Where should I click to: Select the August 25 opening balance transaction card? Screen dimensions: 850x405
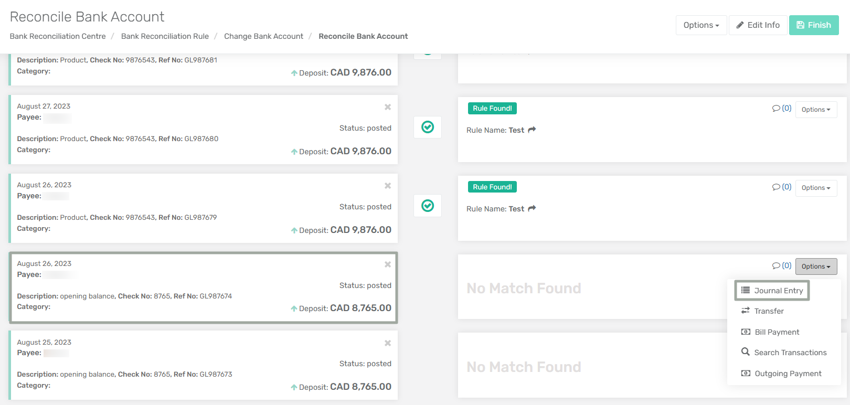coord(203,365)
